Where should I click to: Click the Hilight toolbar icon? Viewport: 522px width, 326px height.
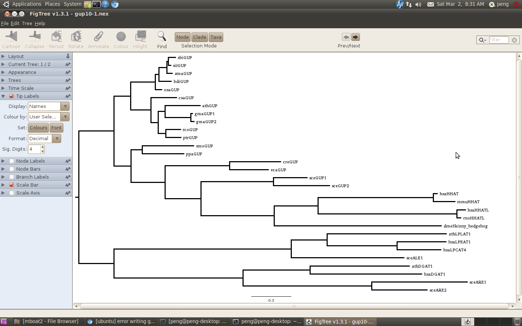(140, 37)
